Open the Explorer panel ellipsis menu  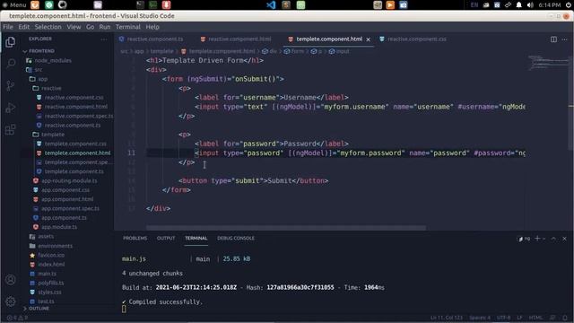point(104,39)
